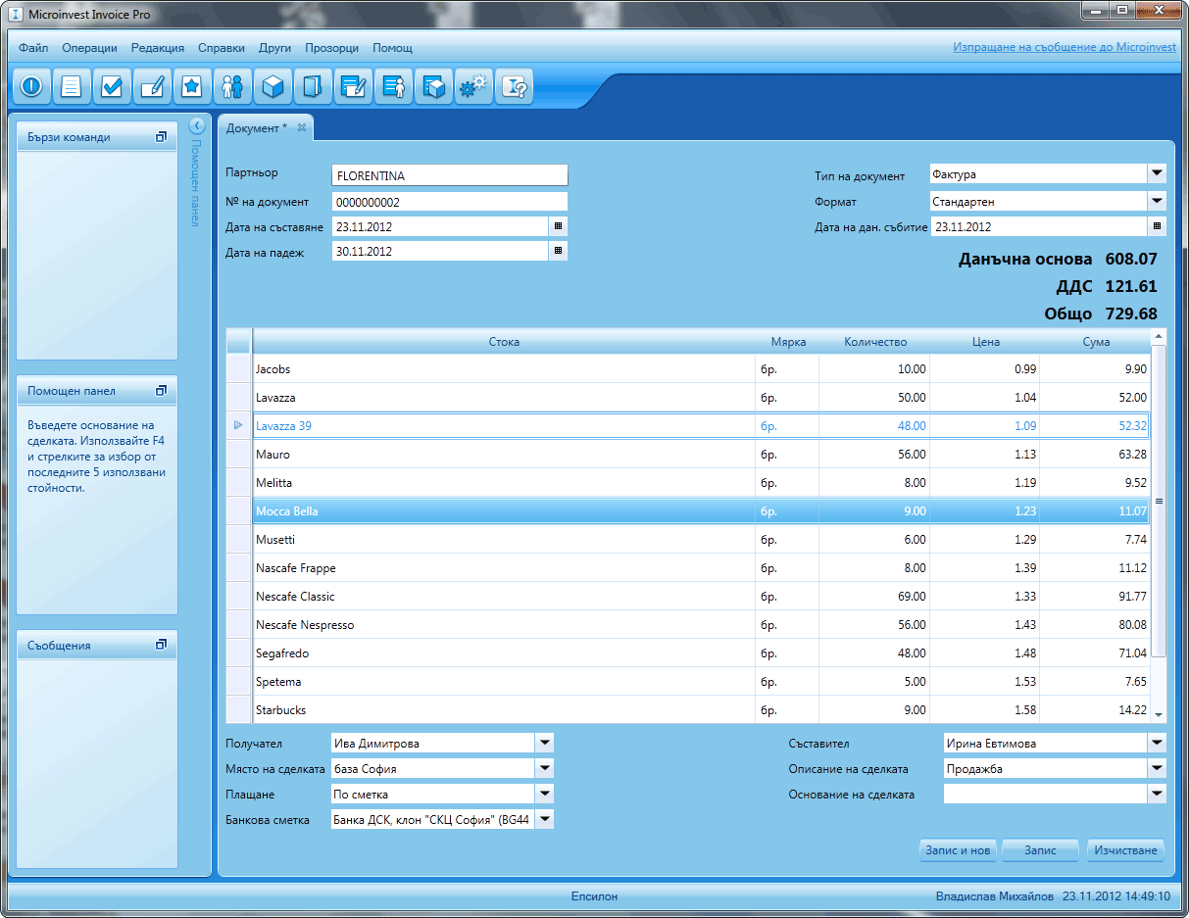Viewport: 1189px width, 918px height.
Task: Click the Мярка column header
Action: tap(787, 342)
